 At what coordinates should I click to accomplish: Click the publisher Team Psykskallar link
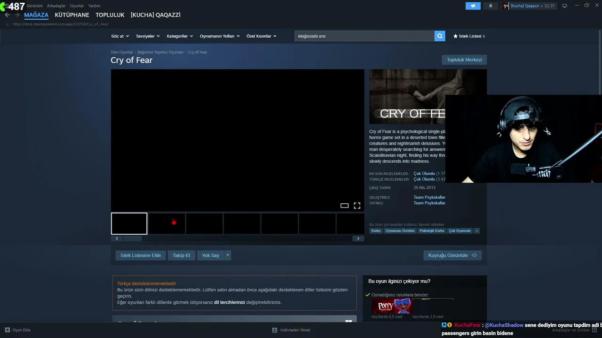click(x=429, y=203)
